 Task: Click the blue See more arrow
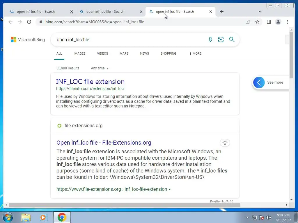pyautogui.click(x=259, y=82)
